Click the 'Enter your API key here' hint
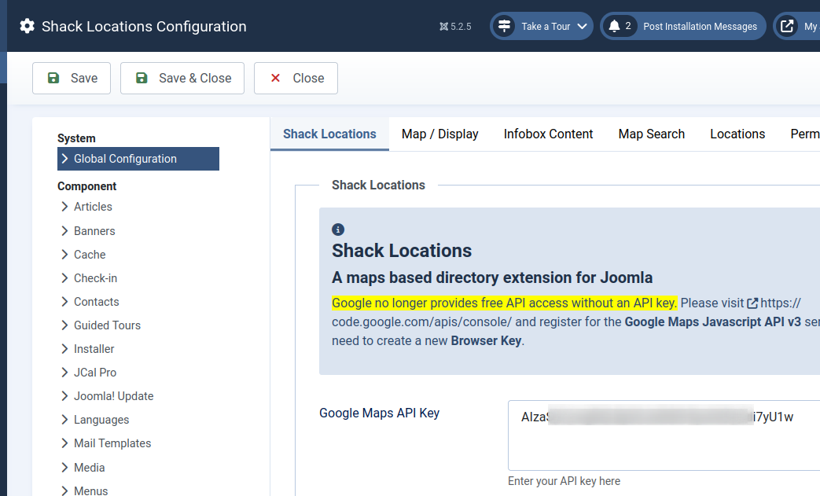The height and width of the screenshot is (496, 820). coord(564,481)
